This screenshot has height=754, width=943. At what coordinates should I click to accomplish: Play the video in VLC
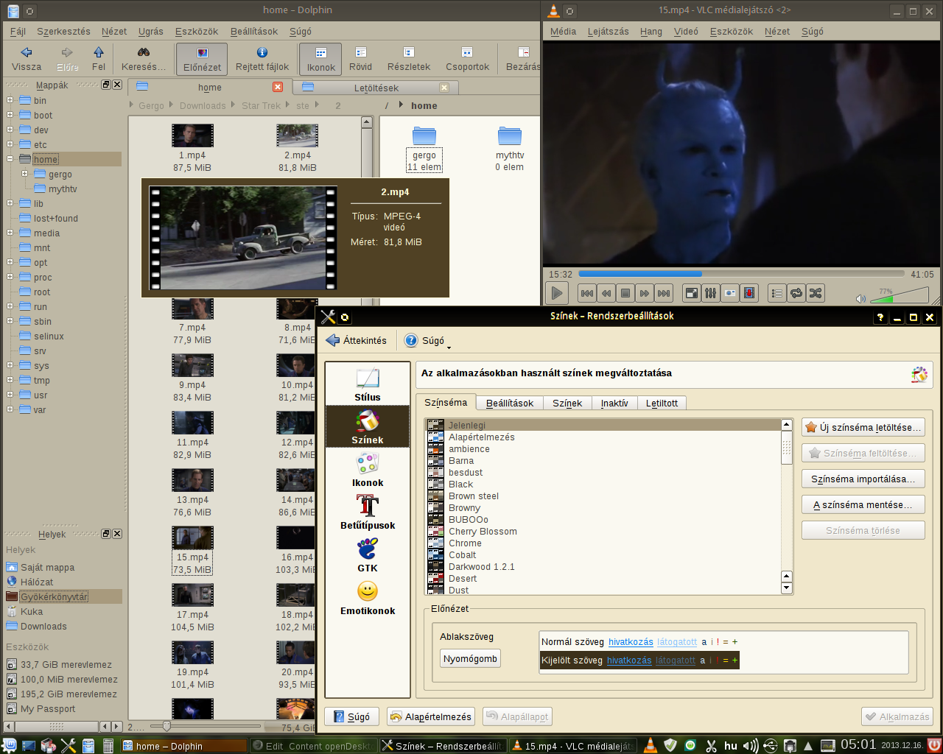coord(557,293)
